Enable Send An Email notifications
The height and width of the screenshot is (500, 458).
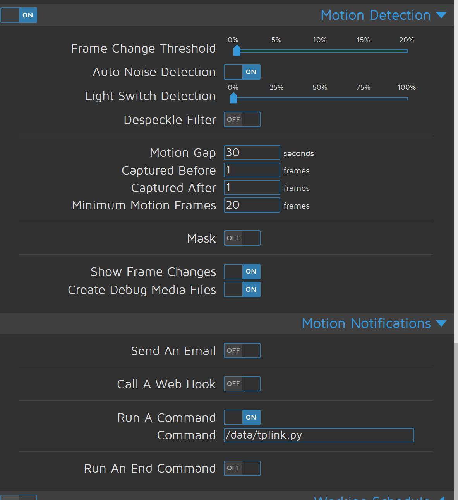point(242,350)
